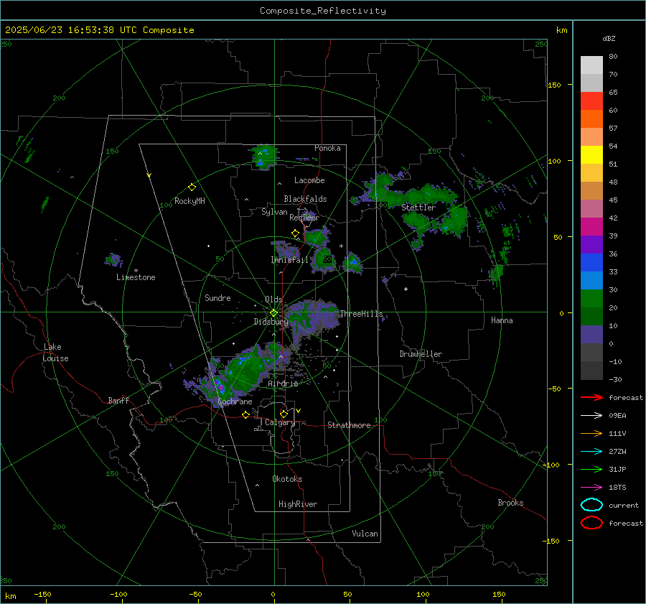Click the Sundre city label
This screenshot has height=604, width=646.
[217, 297]
